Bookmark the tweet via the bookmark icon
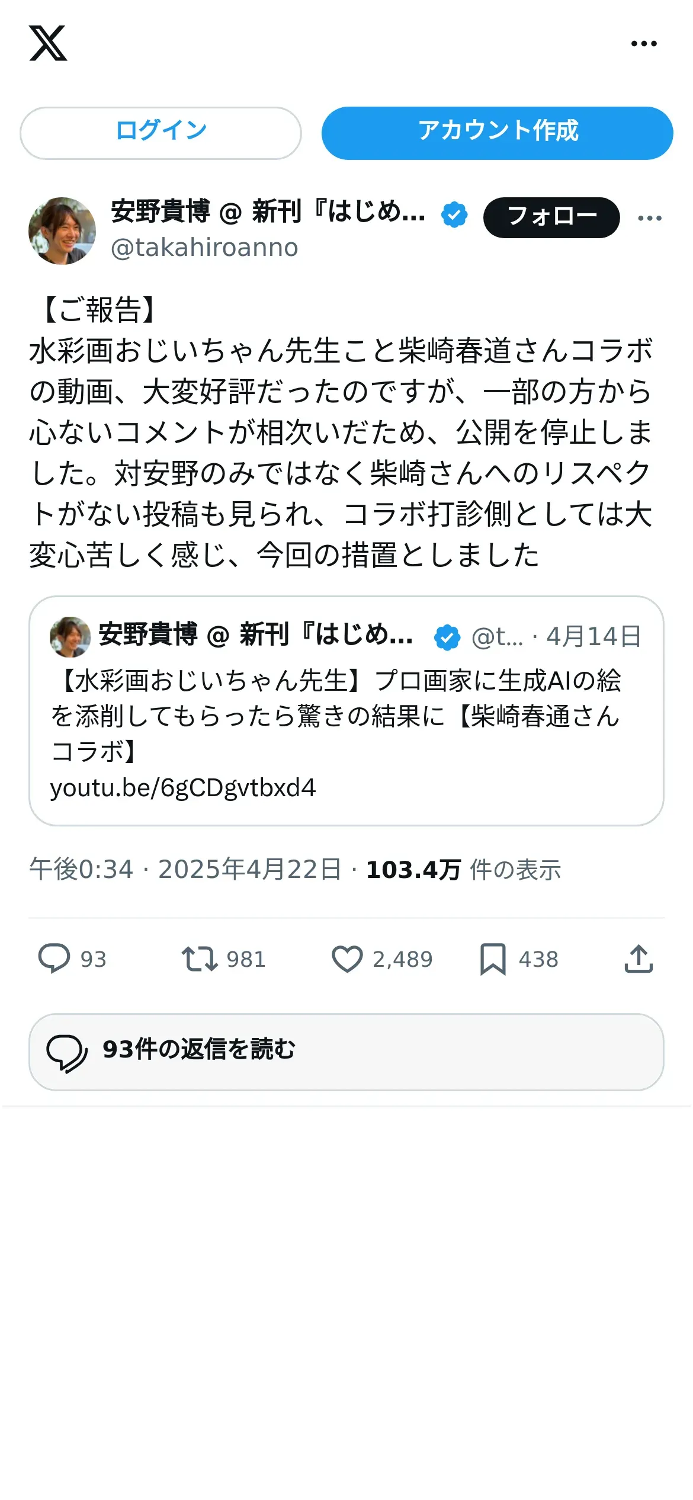The height and width of the screenshot is (1500, 693). [493, 959]
